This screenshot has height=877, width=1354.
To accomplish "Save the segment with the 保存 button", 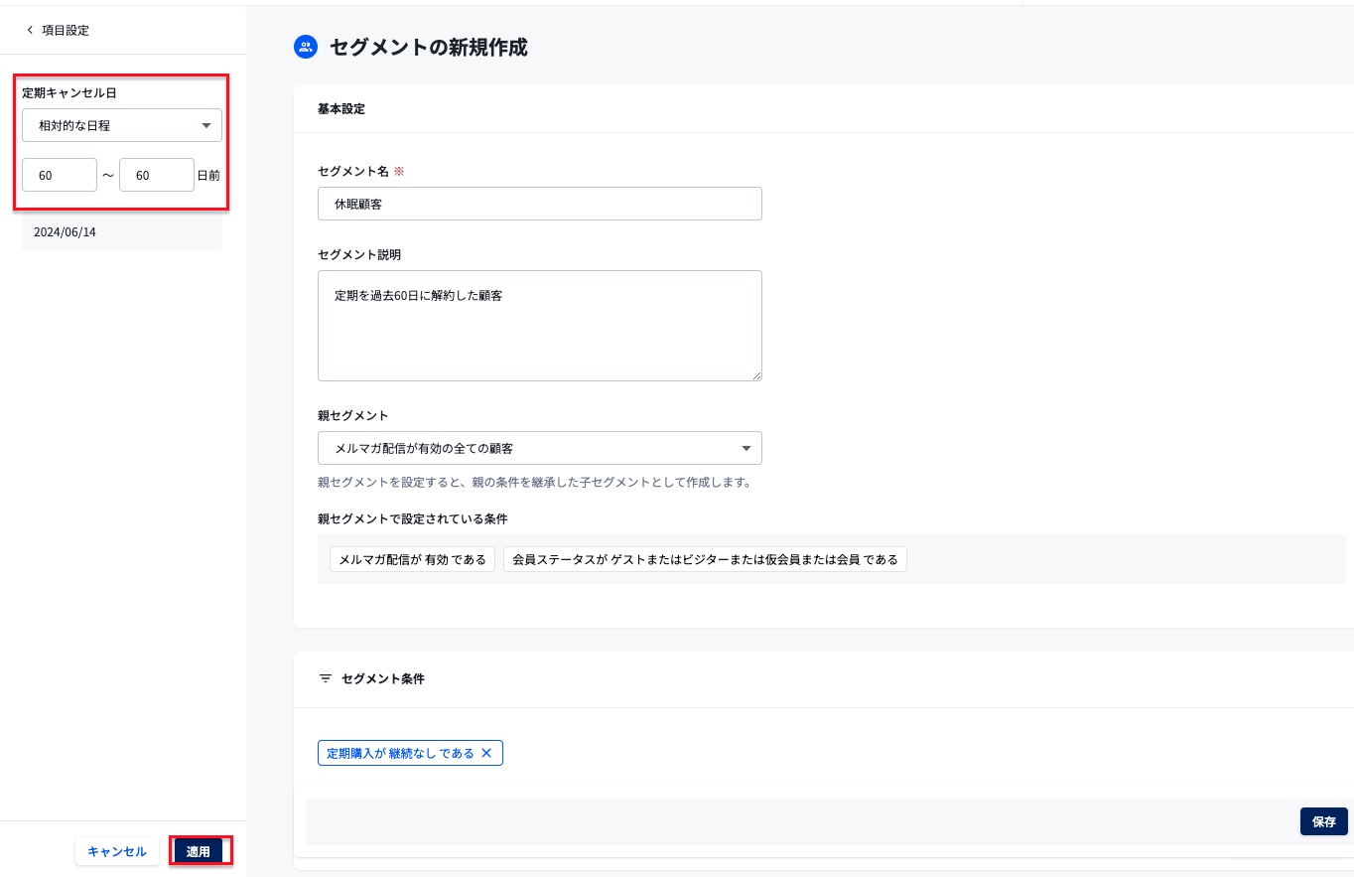I will (x=1324, y=821).
